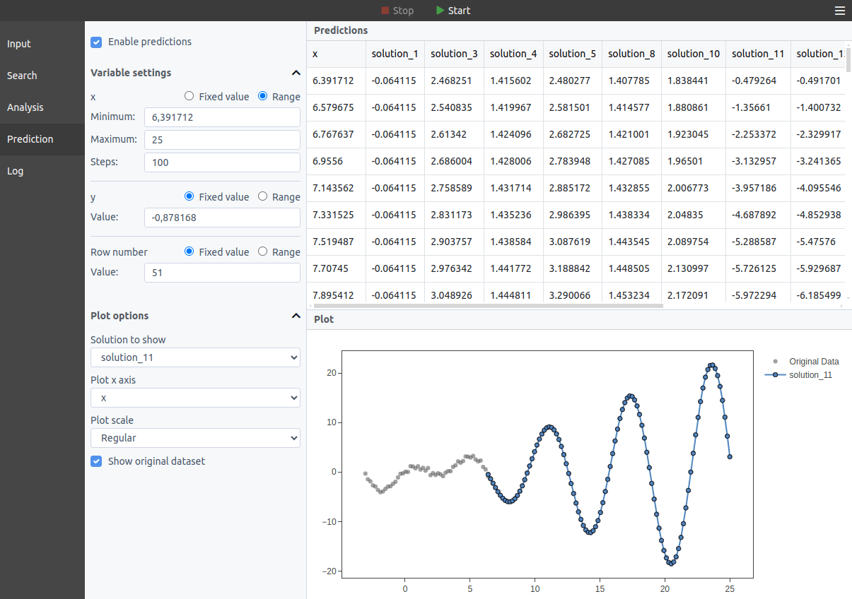Screen dimensions: 852x599
Task: Collapse the Plot options section
Action: 296,316
